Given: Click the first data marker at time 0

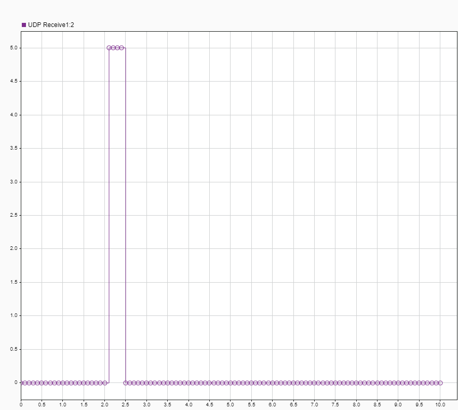Looking at the screenshot, I should coord(21,383).
